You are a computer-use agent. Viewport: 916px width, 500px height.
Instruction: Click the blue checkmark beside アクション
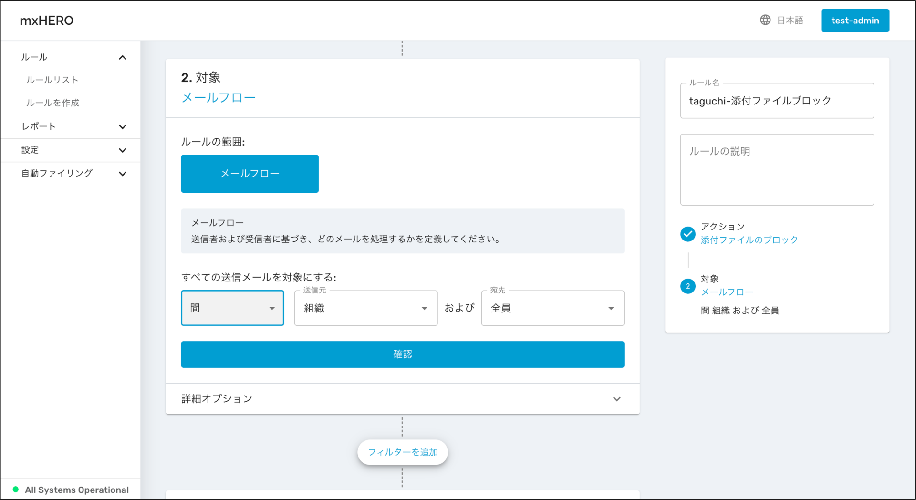click(x=687, y=234)
